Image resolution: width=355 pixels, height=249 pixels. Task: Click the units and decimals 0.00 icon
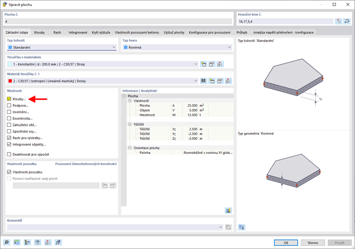[x=17, y=242]
